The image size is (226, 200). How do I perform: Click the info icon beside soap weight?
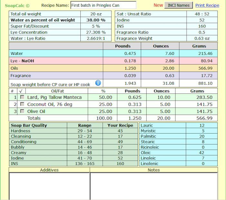(98, 83)
